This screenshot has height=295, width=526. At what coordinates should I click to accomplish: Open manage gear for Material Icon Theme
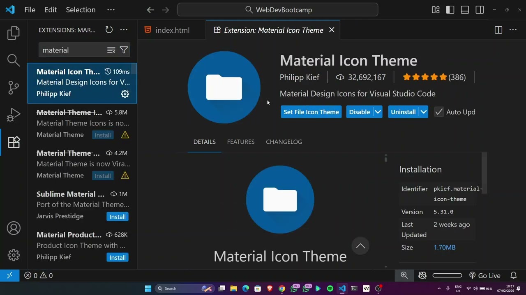(x=125, y=94)
